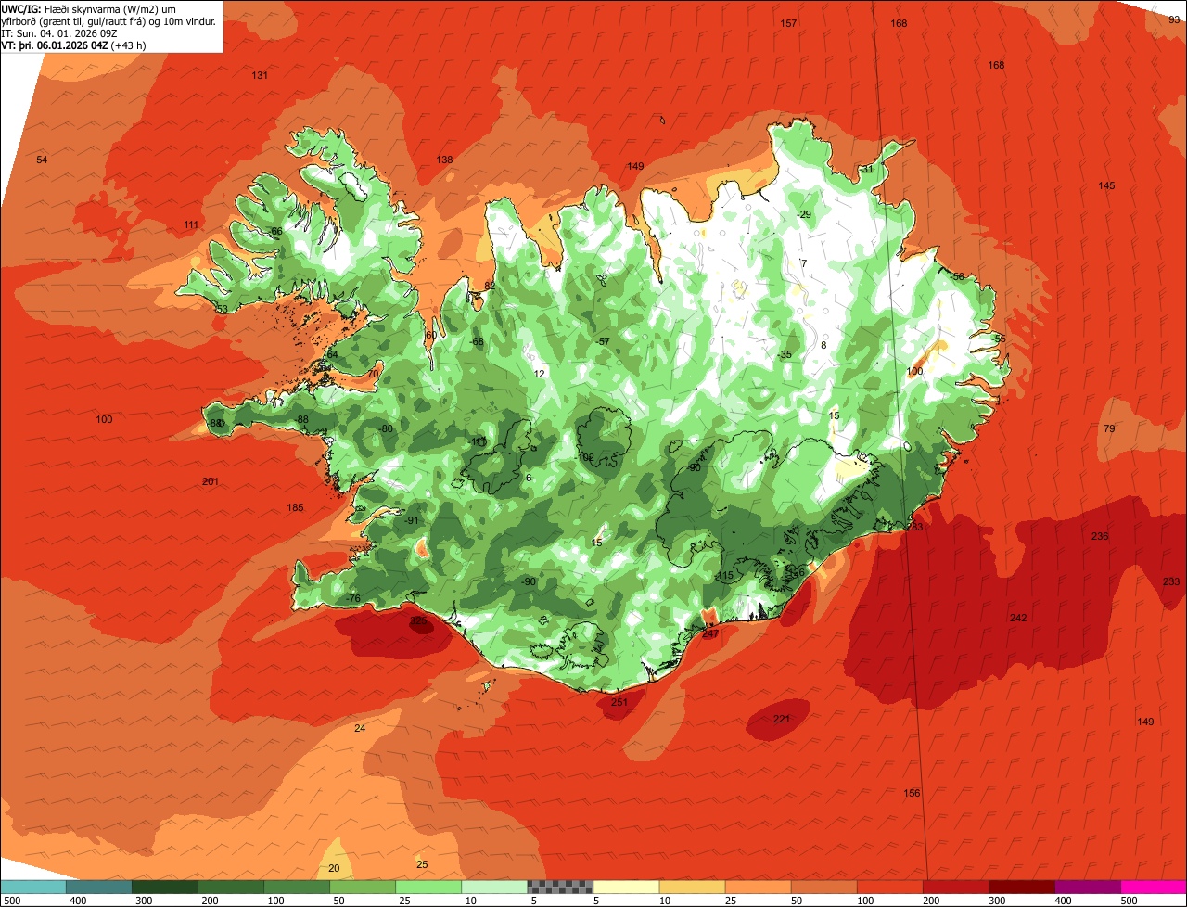Click the value 54 on the map

click(42, 160)
